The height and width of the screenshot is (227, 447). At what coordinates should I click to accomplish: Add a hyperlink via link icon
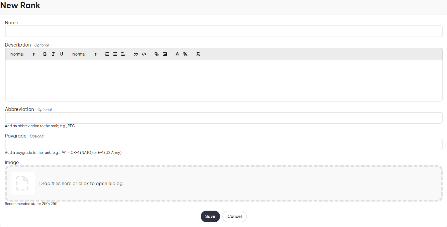[x=157, y=54]
